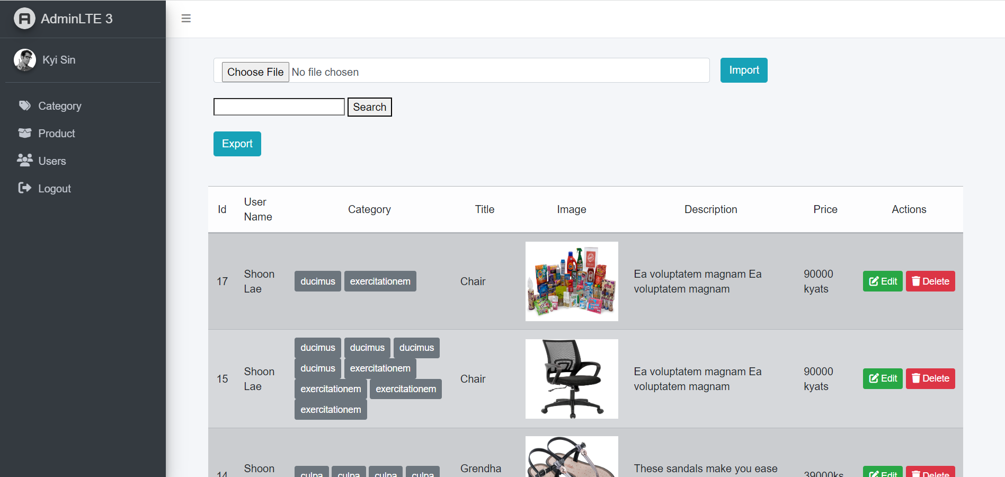Click the Users group icon in sidebar
Screen dimensions: 1005x477
click(x=25, y=161)
